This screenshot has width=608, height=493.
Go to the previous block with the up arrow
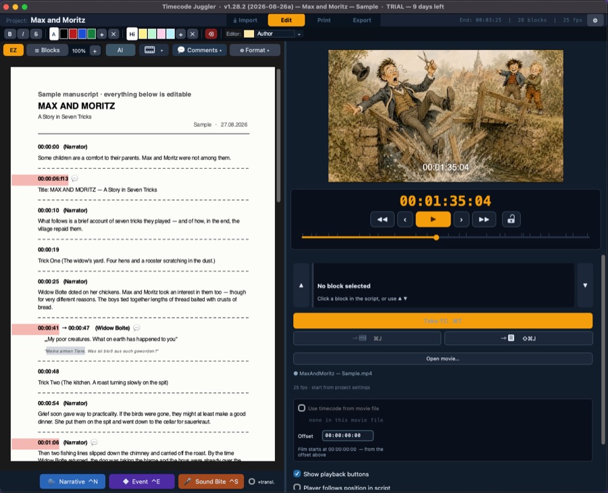[x=301, y=285]
